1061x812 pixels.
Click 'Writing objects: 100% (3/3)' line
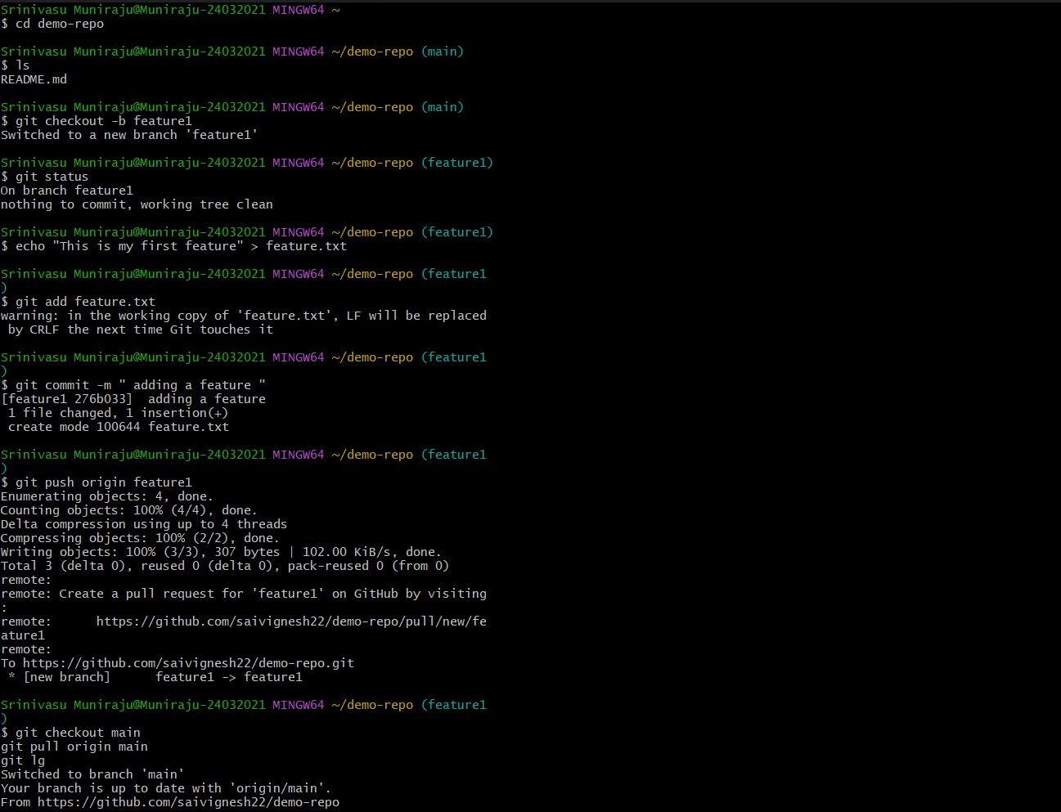221,552
